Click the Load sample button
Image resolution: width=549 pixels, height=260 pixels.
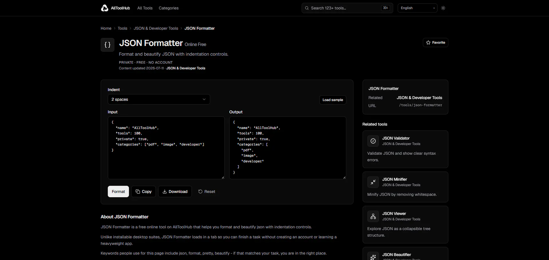333,100
